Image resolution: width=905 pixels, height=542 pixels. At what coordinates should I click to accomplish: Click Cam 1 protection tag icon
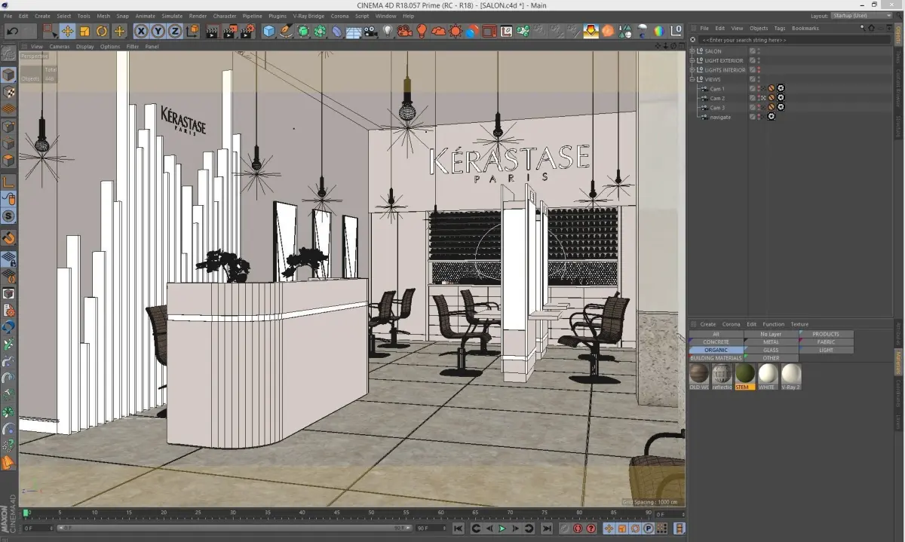coord(772,89)
